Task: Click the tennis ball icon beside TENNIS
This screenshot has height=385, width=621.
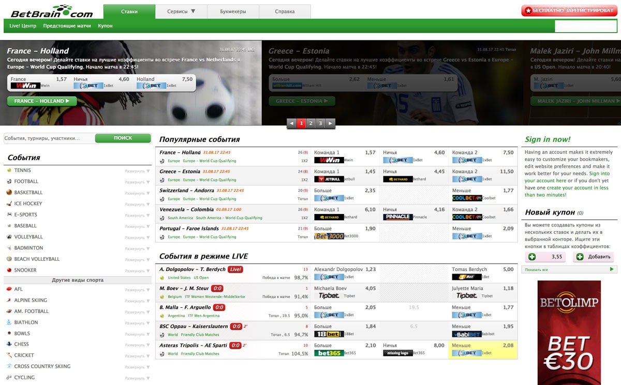Action: pyautogui.click(x=9, y=170)
